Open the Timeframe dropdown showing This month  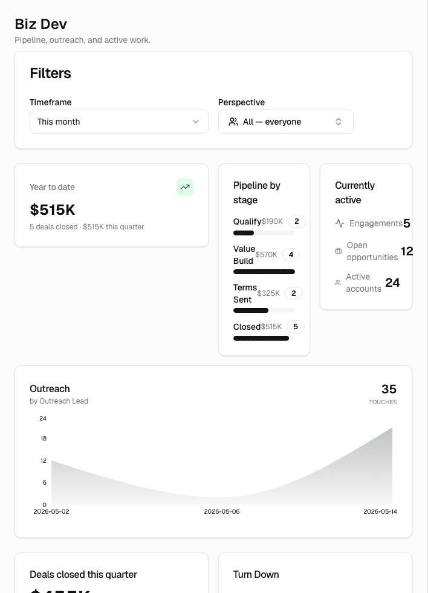[119, 122]
